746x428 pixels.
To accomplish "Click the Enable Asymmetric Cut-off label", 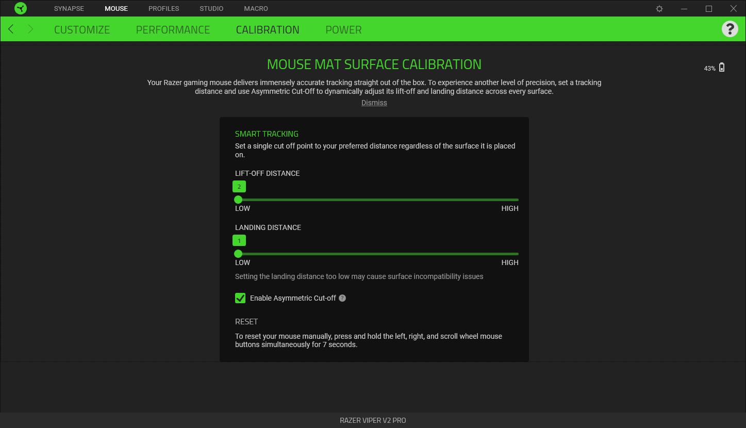I will 293,298.
